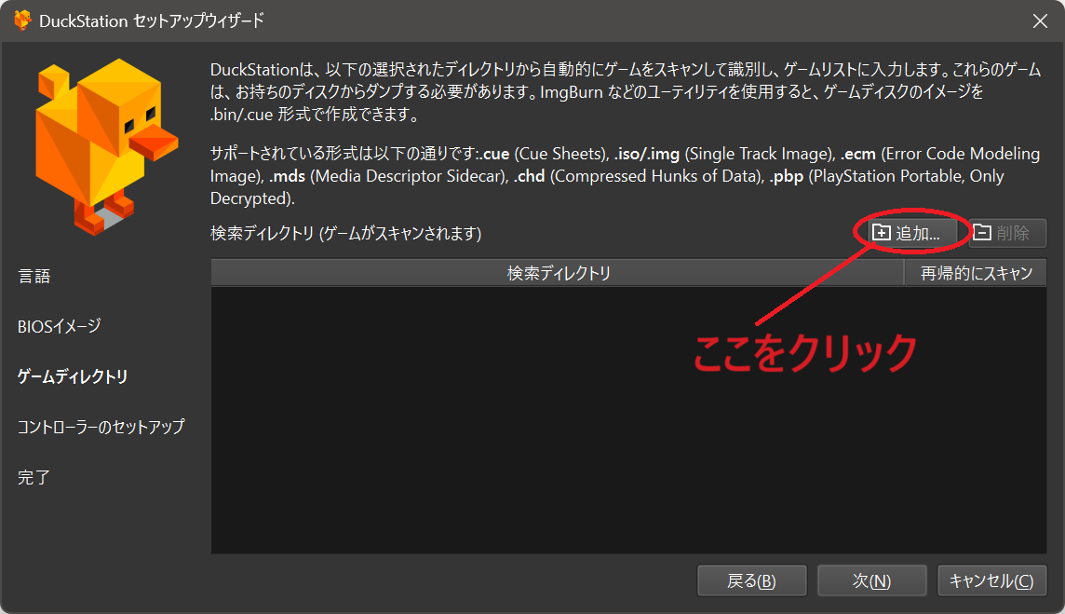Select the 完了 step in sidebar
The width and height of the screenshot is (1065, 614).
click(x=34, y=477)
